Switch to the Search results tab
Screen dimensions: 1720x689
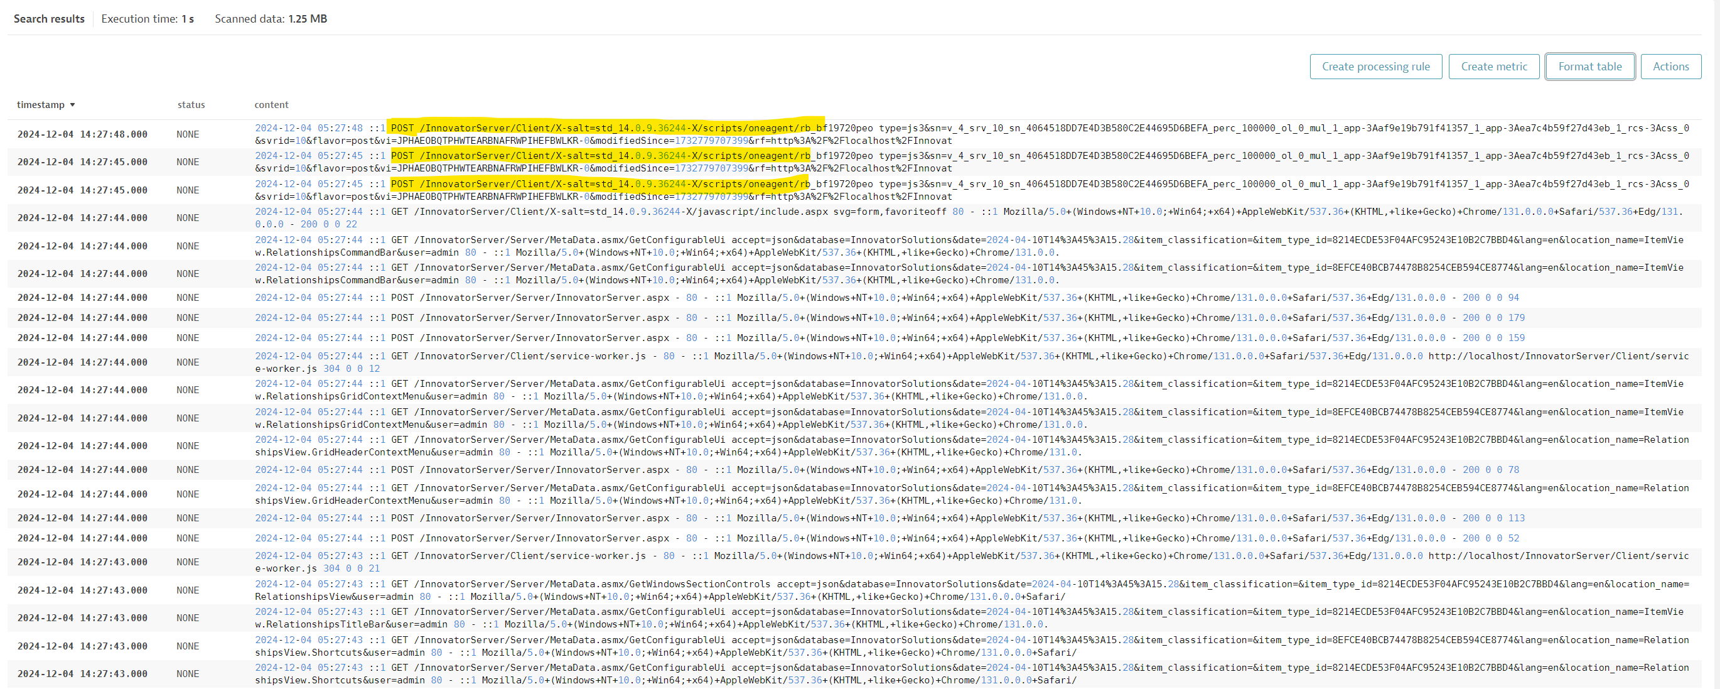[x=49, y=19]
